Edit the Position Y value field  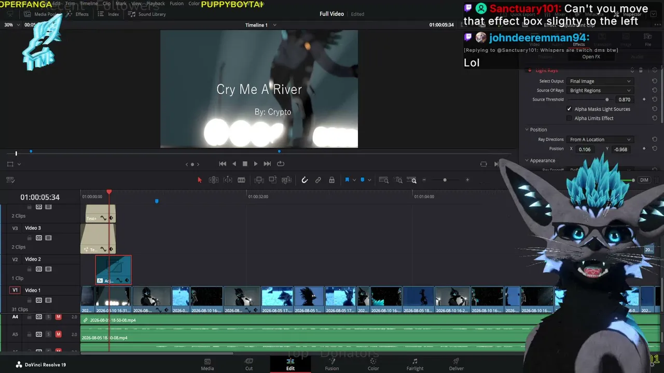click(621, 149)
